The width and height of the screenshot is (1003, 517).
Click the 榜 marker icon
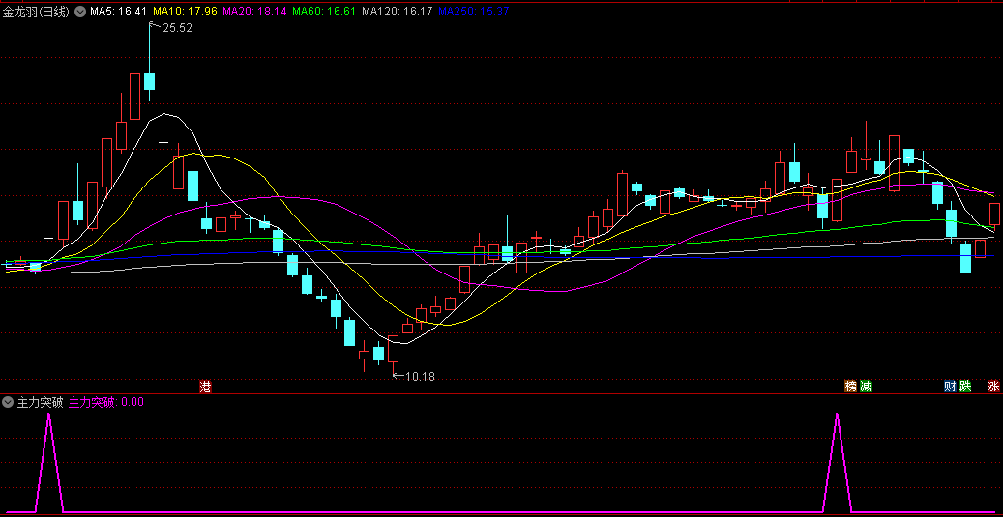pyautogui.click(x=850, y=386)
